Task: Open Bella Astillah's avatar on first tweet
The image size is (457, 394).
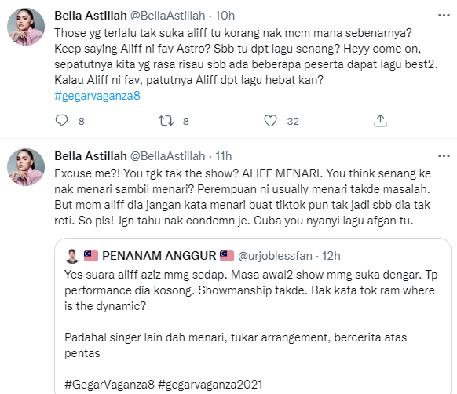Action: tap(26, 27)
